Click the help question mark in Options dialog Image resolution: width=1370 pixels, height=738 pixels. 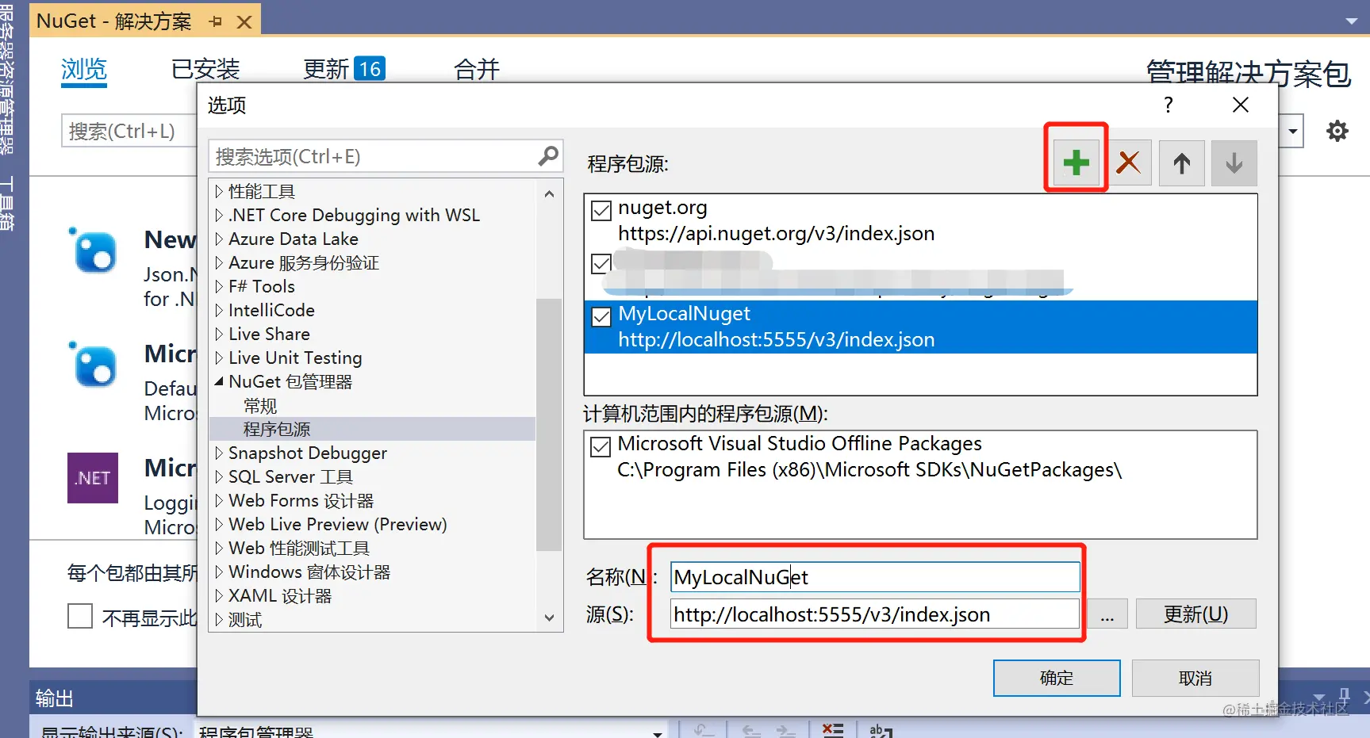[1168, 105]
